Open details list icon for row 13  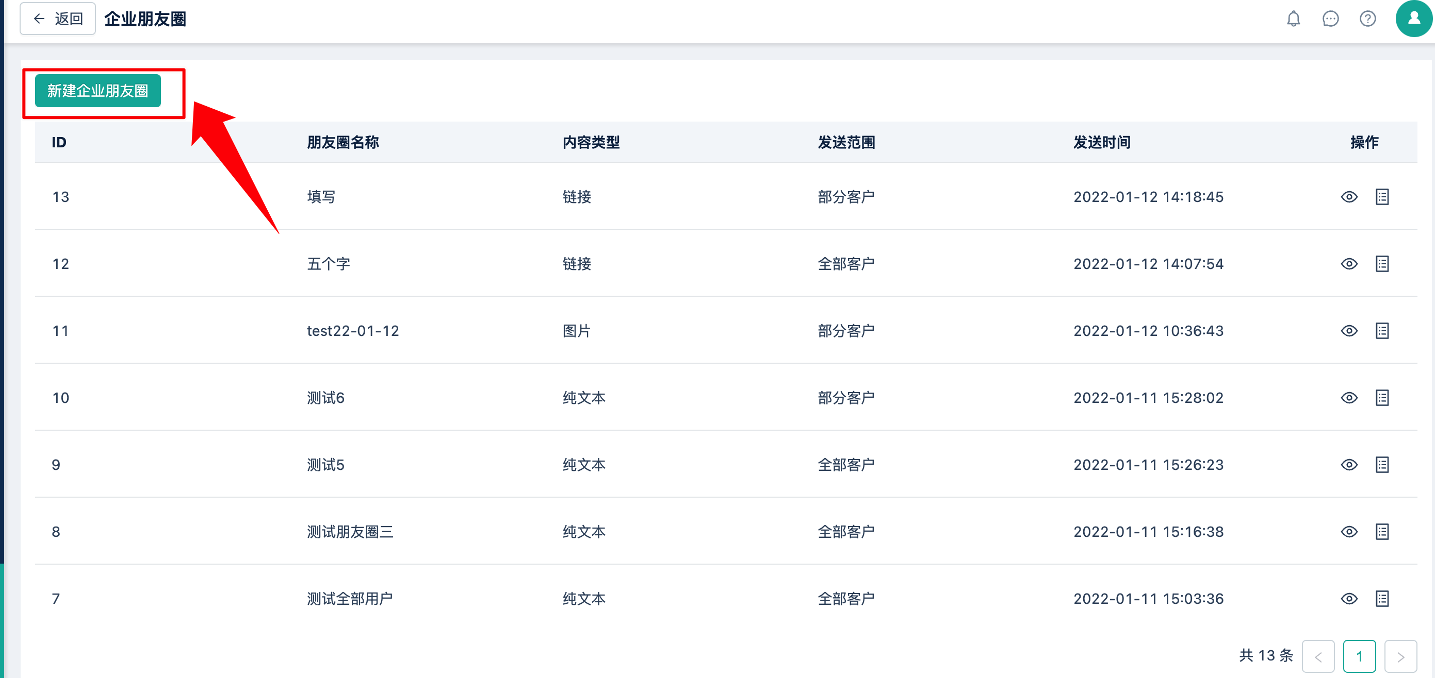click(1381, 197)
